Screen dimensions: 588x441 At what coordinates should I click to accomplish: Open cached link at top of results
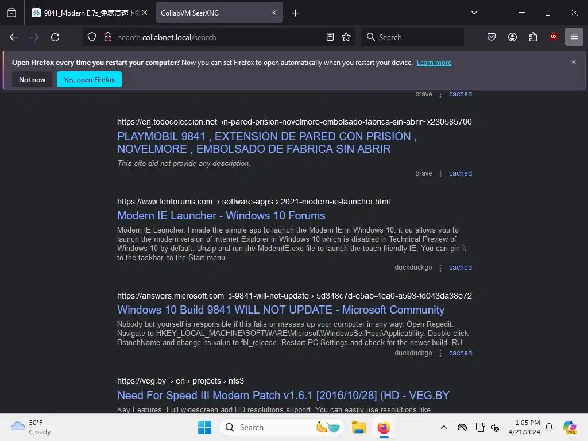461,94
